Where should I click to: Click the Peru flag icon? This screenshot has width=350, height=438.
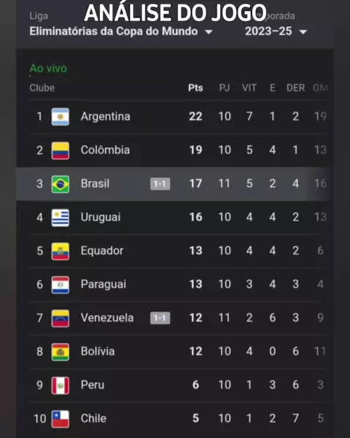[61, 385]
